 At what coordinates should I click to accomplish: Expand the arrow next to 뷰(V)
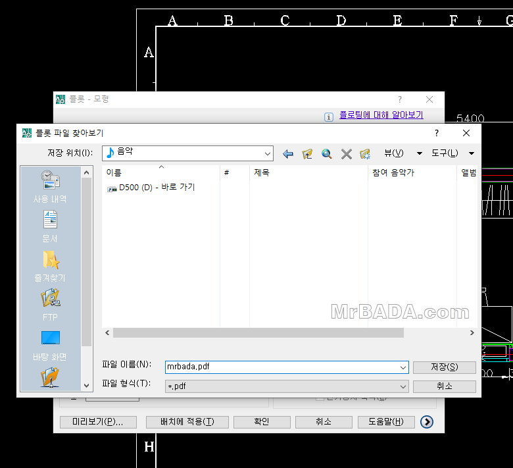(x=419, y=153)
